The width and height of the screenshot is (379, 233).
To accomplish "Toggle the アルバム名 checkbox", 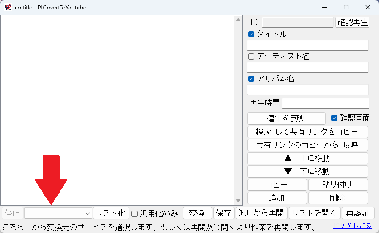I will 251,78.
